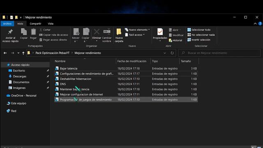
Task: Sort by the Tipo column header
Action: pyautogui.click(x=155, y=61)
